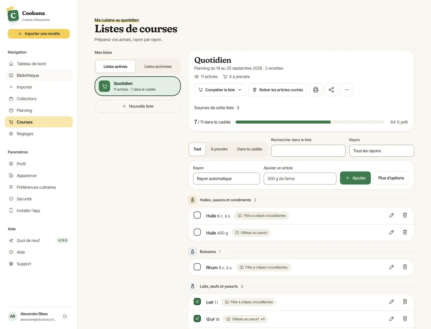Delete the Œuf 18 item
The image size is (431, 329).
(x=405, y=318)
